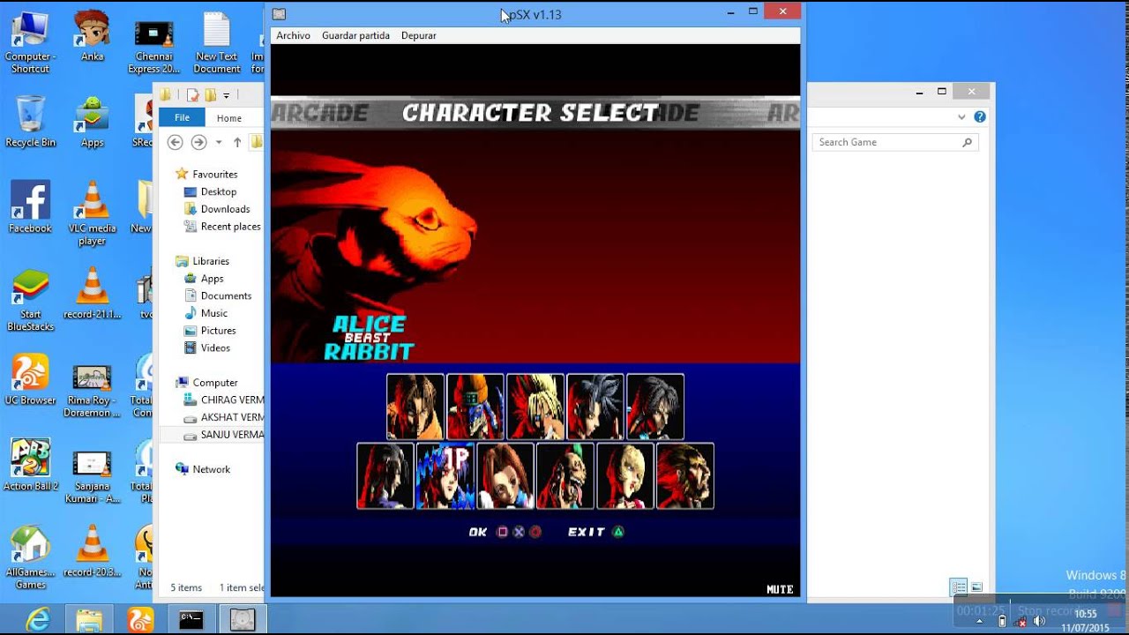1129x635 pixels.
Task: Launch VLC media player desktop shortcut
Action: click(92, 213)
